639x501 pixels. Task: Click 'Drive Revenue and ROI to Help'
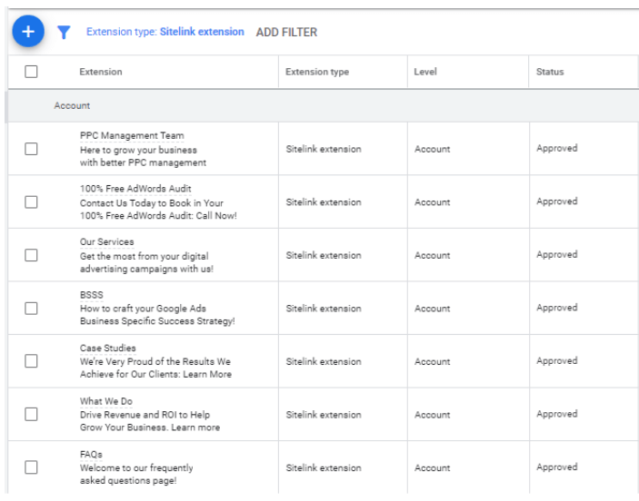145,415
